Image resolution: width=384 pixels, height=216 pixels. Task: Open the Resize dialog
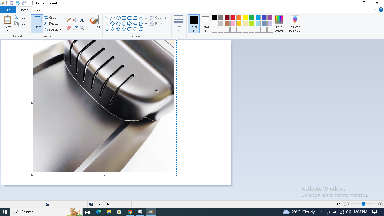click(x=51, y=24)
